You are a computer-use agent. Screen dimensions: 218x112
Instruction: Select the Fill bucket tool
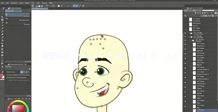click(2, 52)
